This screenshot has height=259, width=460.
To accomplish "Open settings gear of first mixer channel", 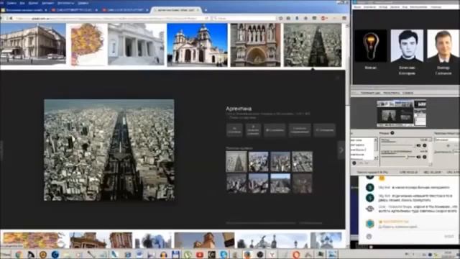I will [425, 145].
